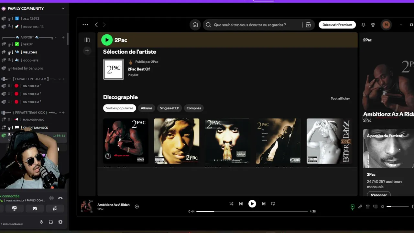Click the now playing album thumbnail
The height and width of the screenshot is (233, 414).
pos(87,206)
